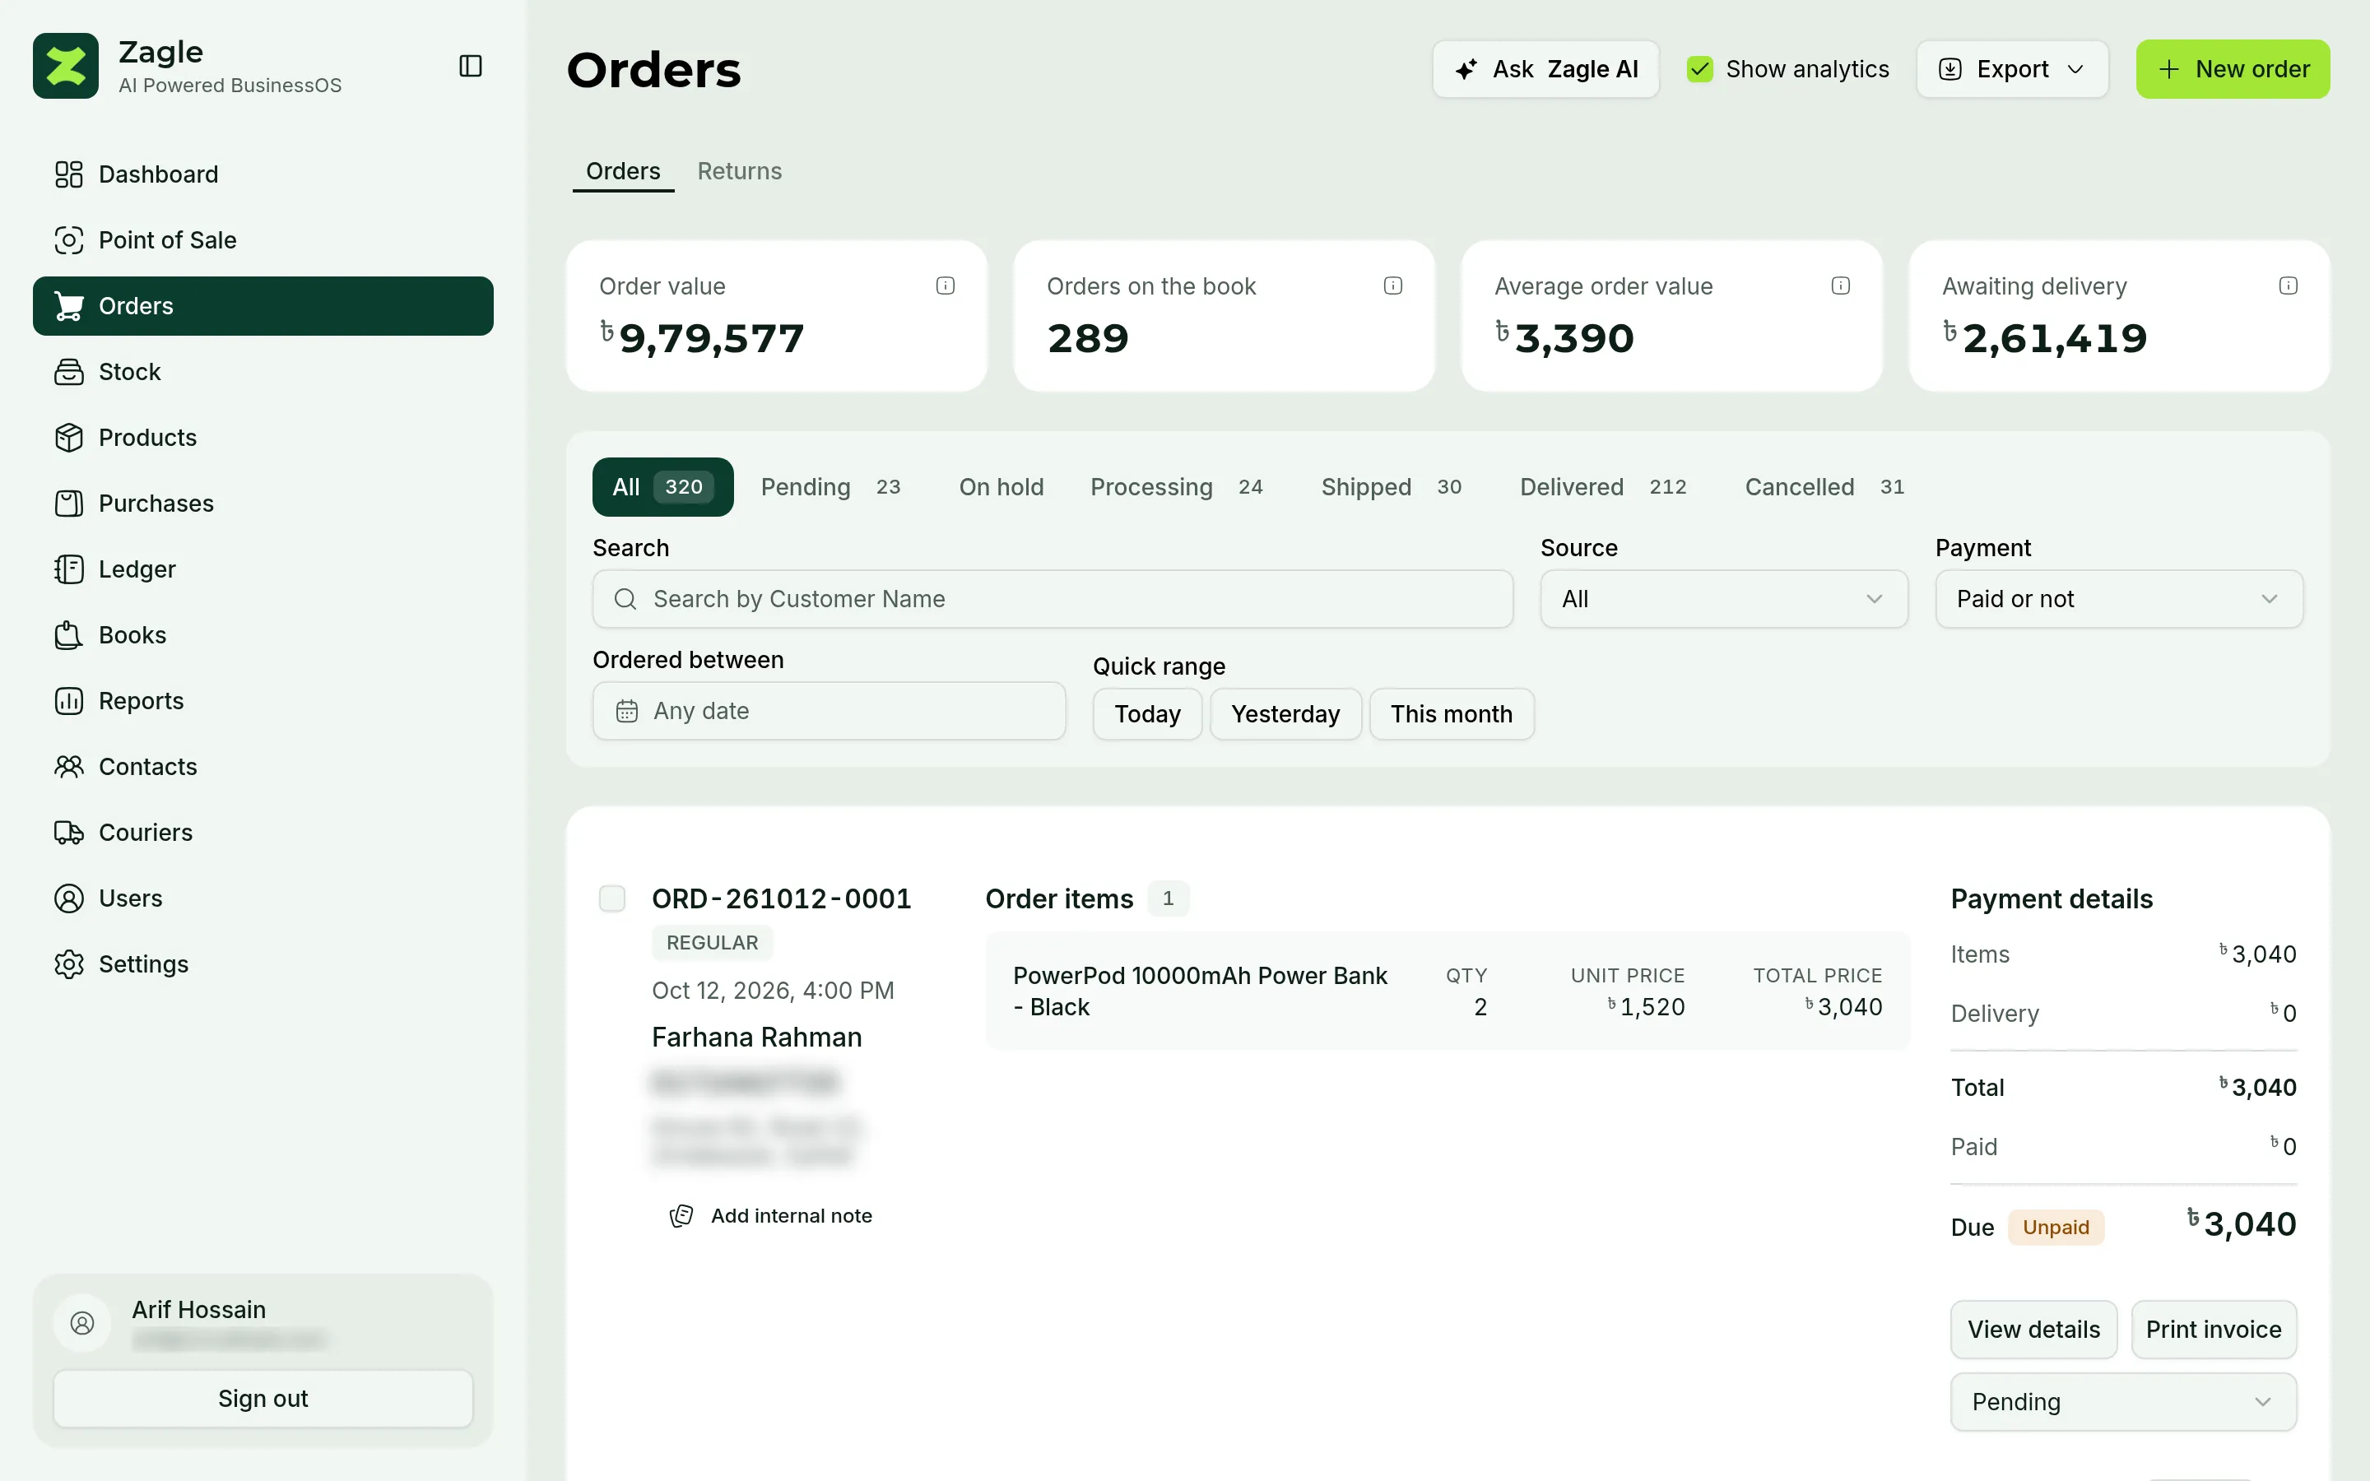This screenshot has height=1481, width=2370.
Task: Click View details for the order
Action: [2033, 1329]
